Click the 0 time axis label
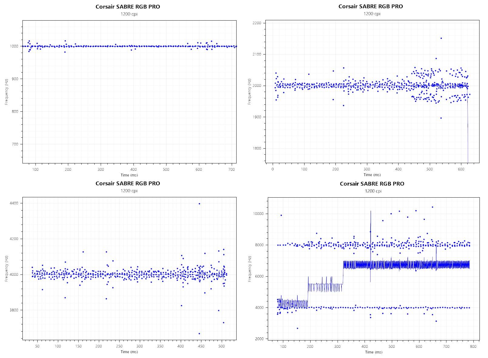Screen dimensions: 488x358 [x=273, y=169]
